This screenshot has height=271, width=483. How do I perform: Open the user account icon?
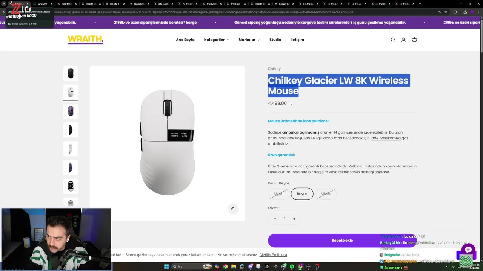(403, 40)
